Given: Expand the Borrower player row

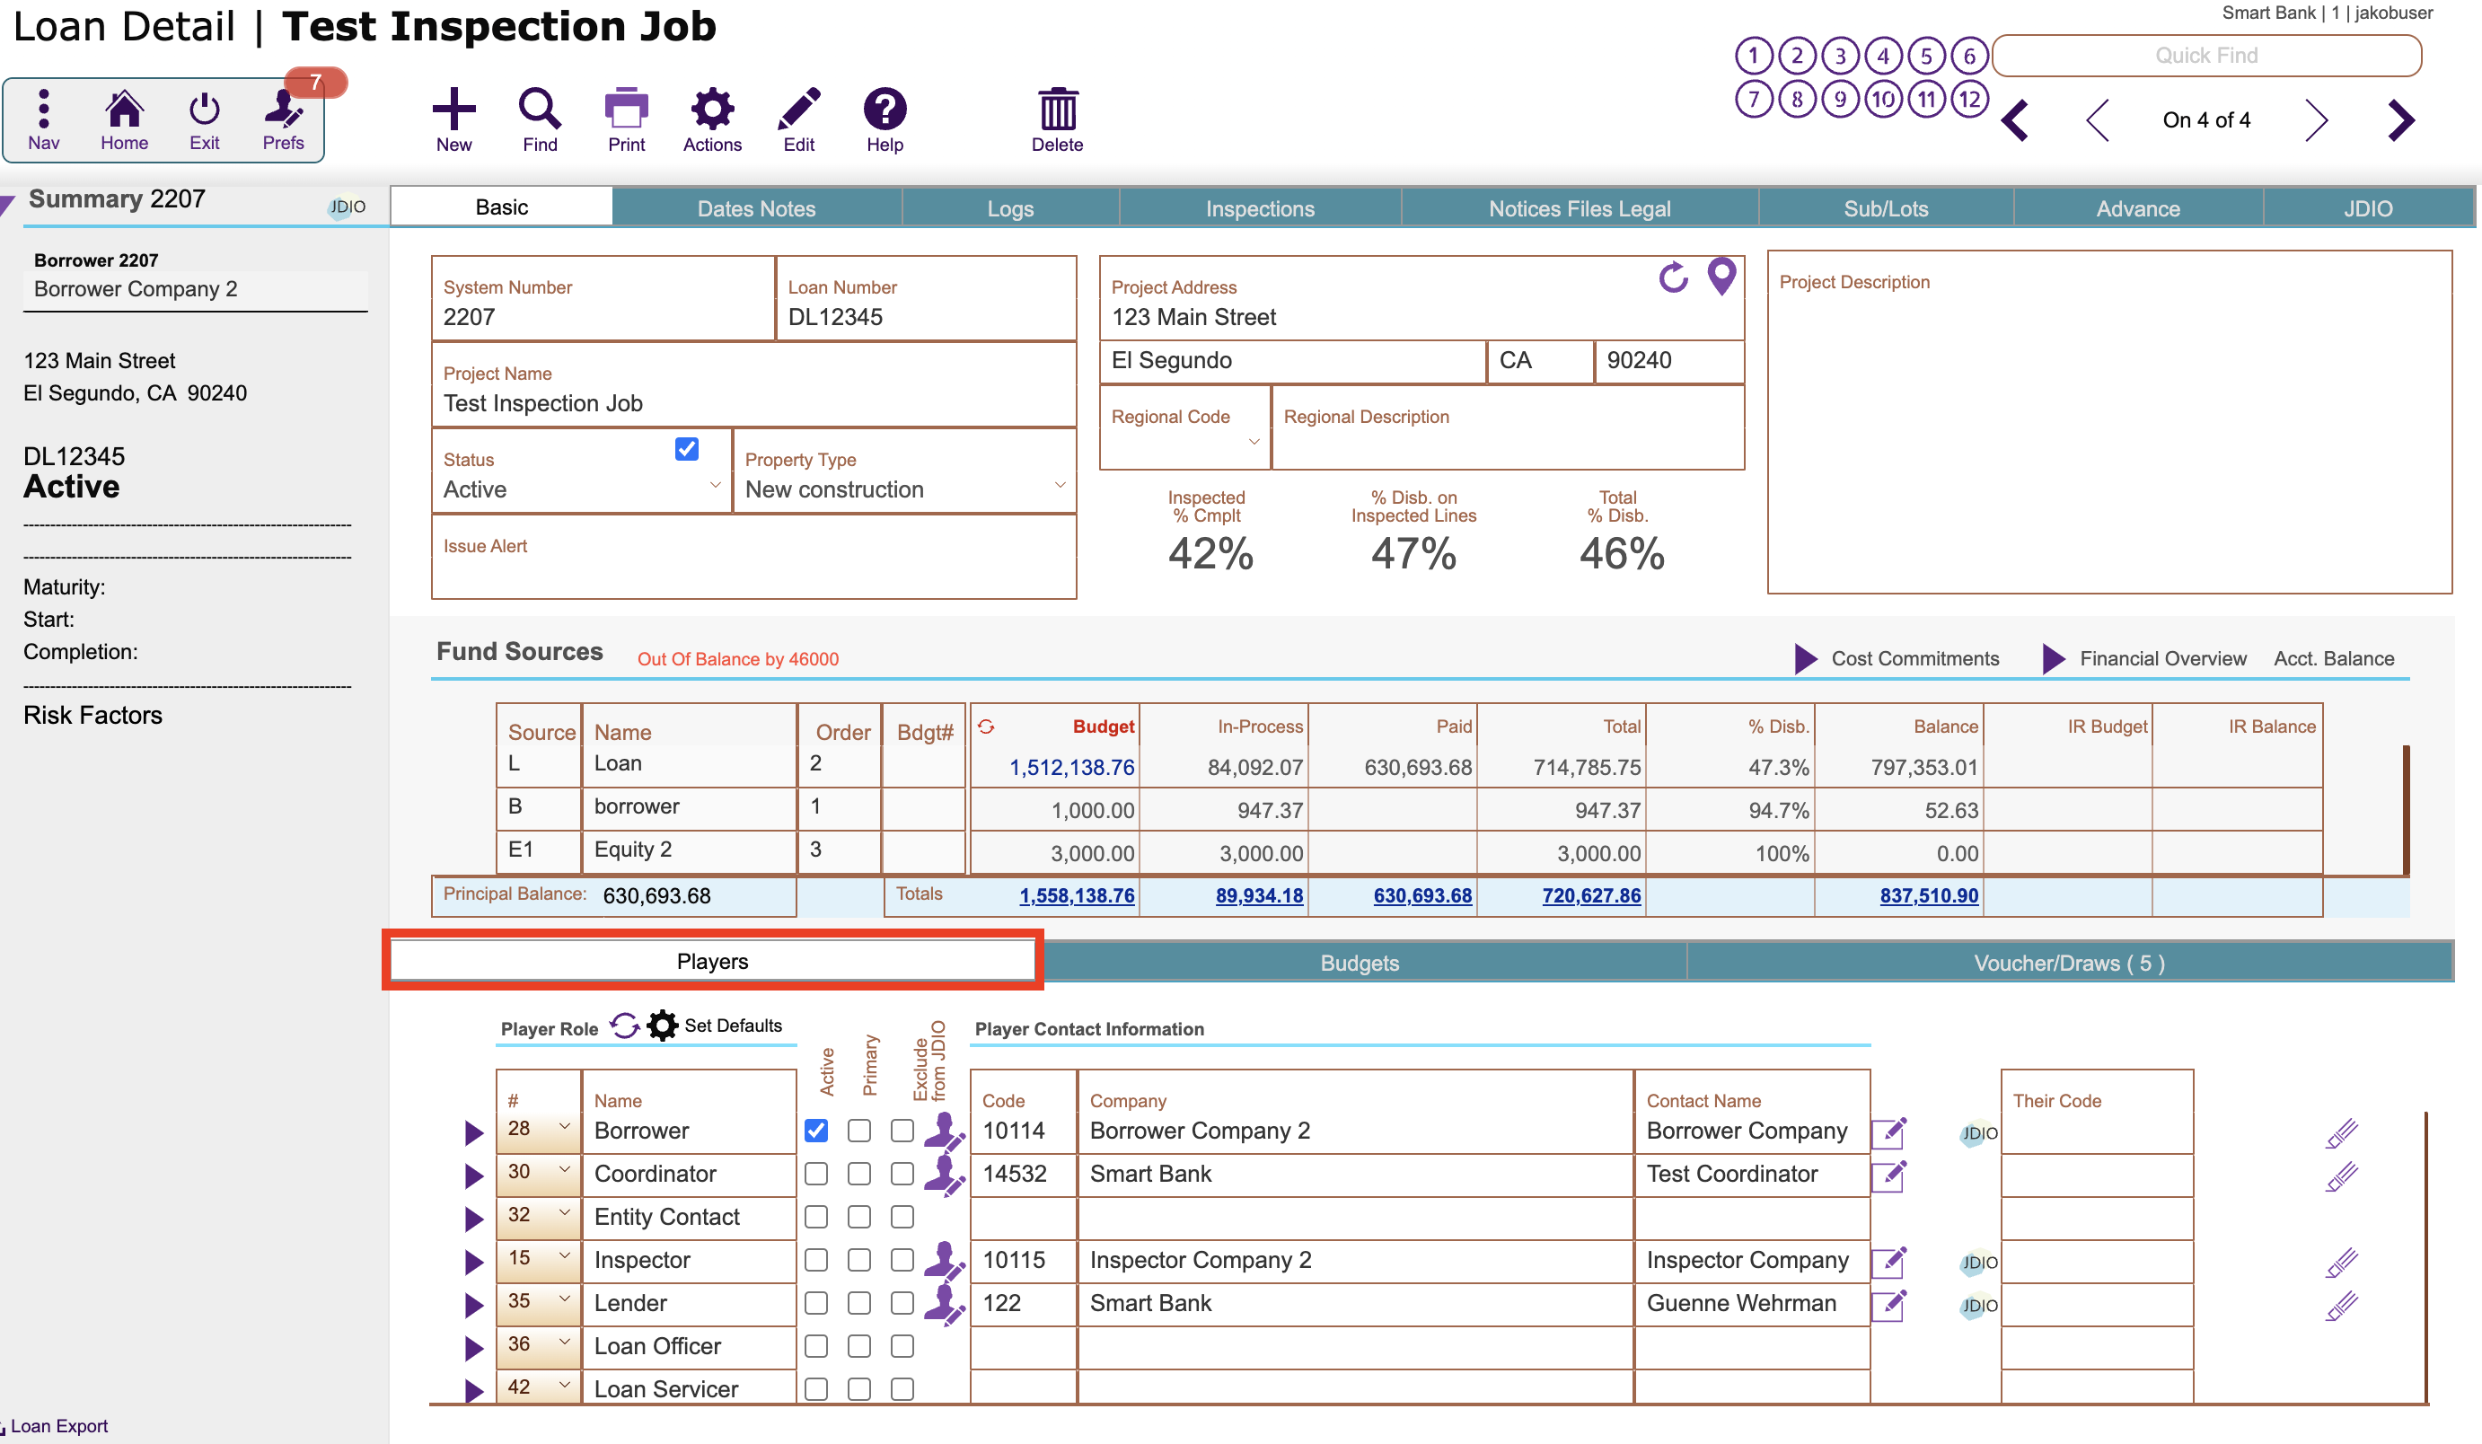Looking at the screenshot, I should (474, 1132).
